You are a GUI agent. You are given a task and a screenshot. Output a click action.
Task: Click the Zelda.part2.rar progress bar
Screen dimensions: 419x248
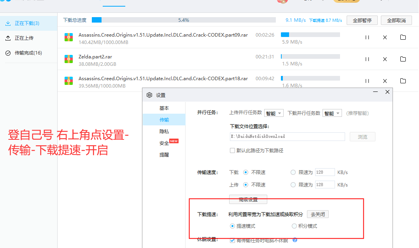click(x=310, y=56)
